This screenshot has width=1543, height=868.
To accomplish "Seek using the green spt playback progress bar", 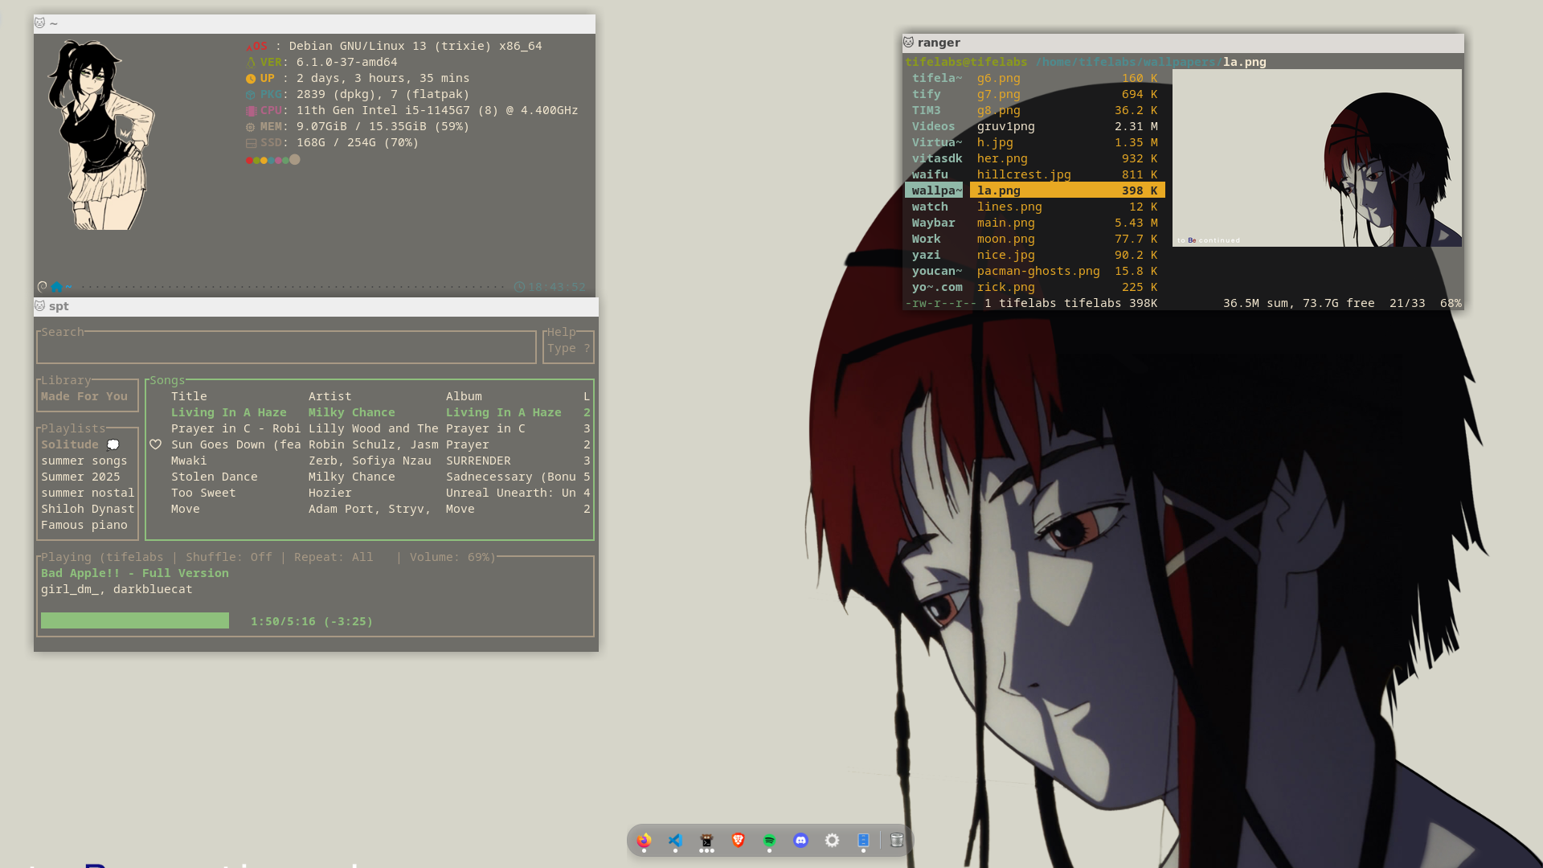I will tap(135, 620).
